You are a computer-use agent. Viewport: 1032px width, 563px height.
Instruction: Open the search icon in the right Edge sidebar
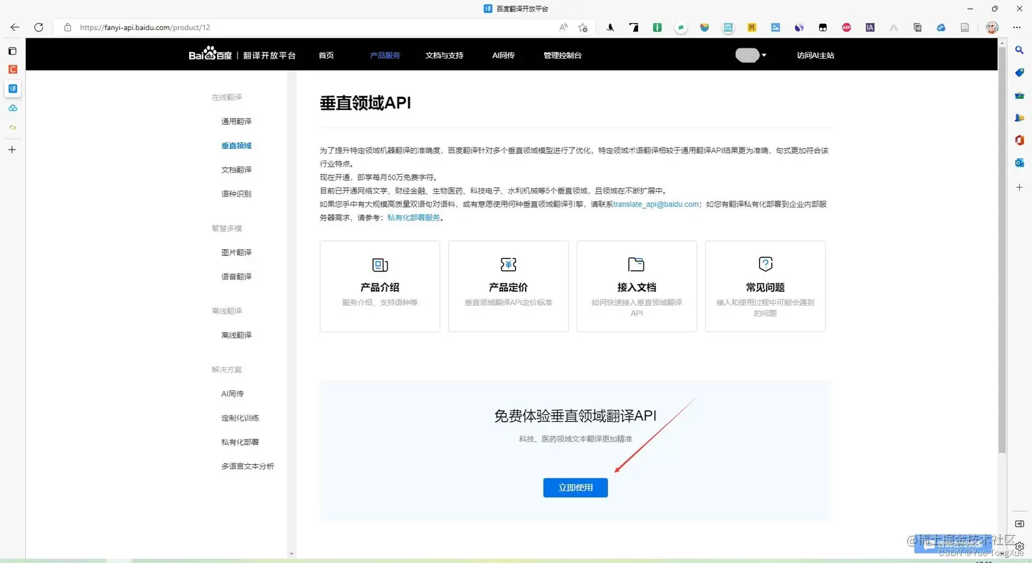pyautogui.click(x=1019, y=50)
